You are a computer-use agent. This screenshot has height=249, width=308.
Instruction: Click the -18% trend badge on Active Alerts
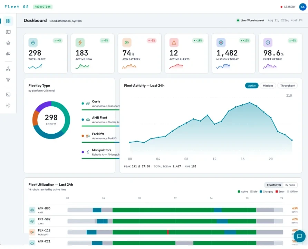pos(198,41)
